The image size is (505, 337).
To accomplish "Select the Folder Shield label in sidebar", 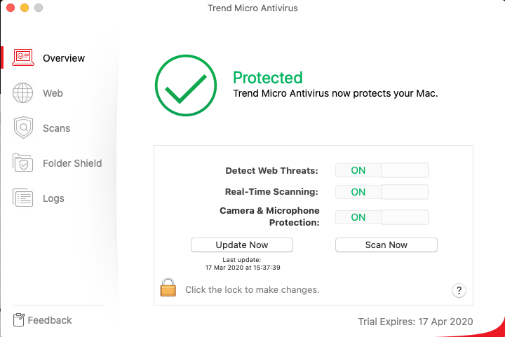I will [x=72, y=163].
